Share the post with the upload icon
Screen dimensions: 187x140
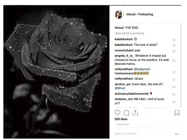tap(135, 113)
